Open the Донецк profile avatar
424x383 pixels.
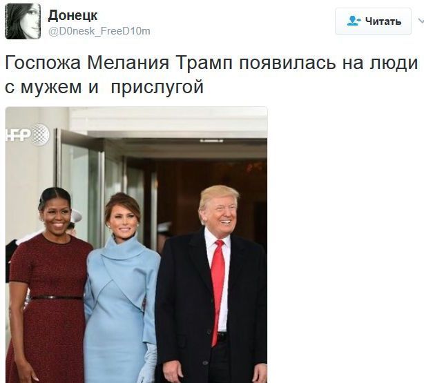[23, 21]
